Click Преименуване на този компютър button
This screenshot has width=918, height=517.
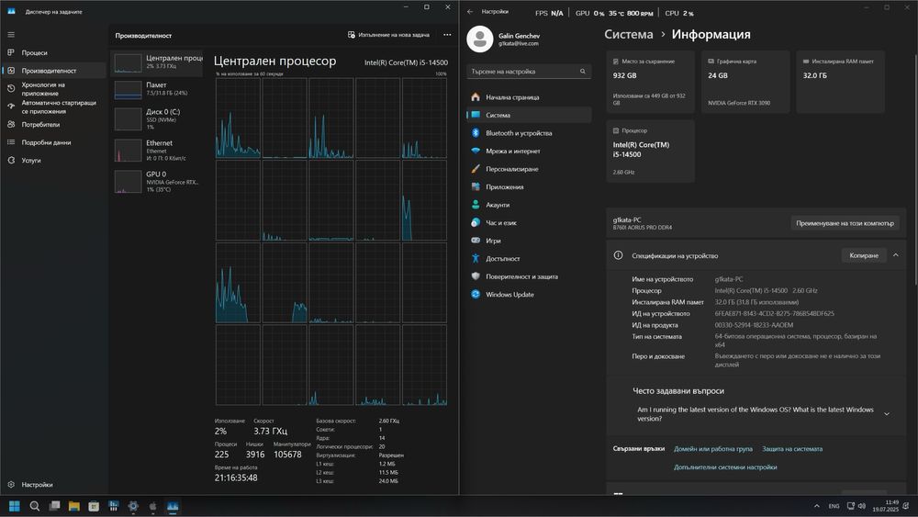[845, 223]
